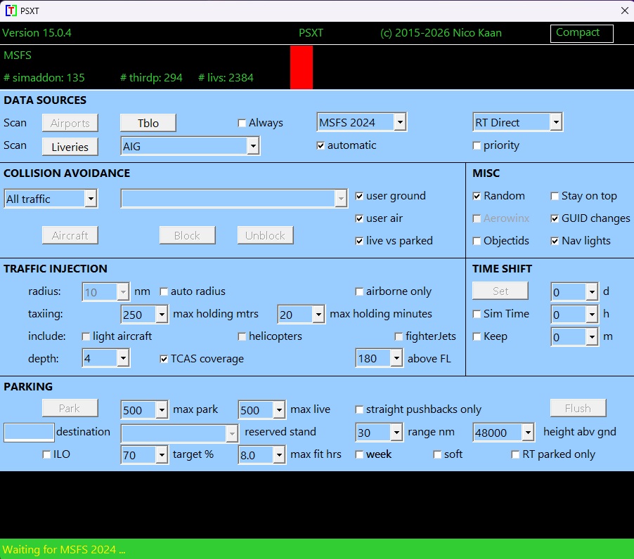Switch to Compact view
The image size is (634, 559).
click(581, 33)
